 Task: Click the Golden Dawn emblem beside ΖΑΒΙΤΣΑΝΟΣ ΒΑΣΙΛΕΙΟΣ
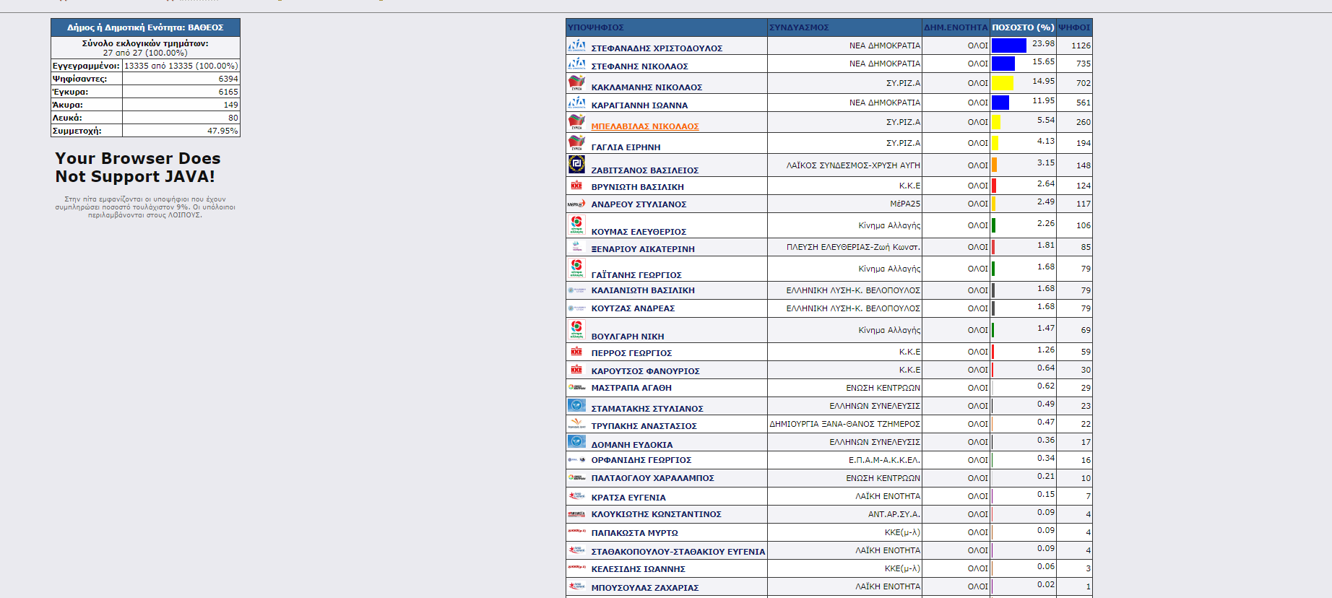(x=576, y=165)
